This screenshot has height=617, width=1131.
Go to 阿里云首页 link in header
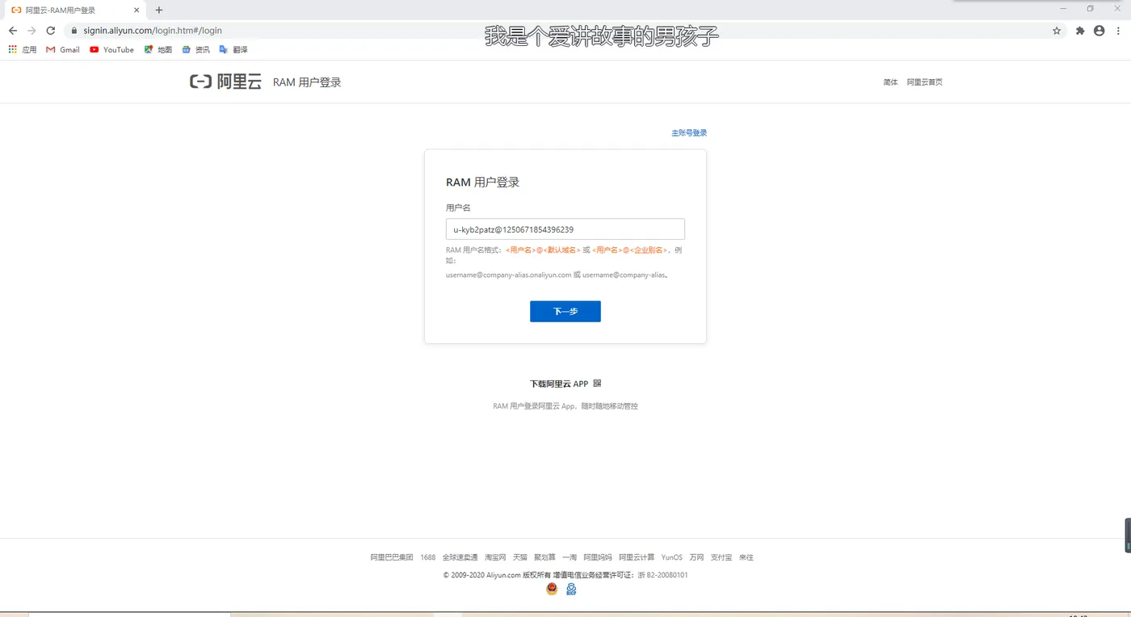tap(924, 82)
